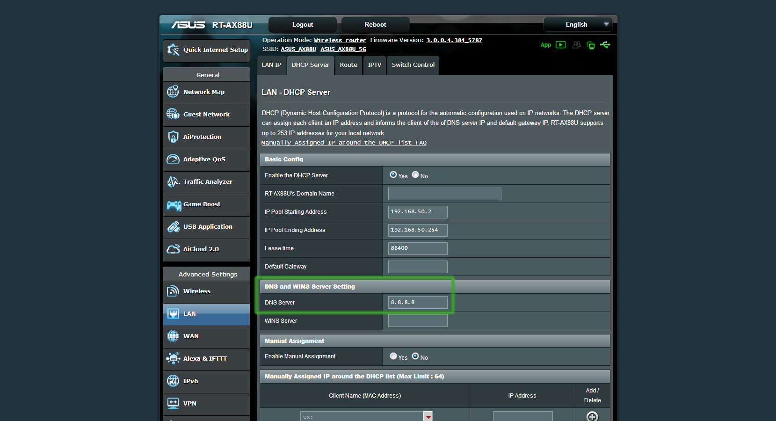Click the Lease time field
Image resolution: width=776 pixels, height=421 pixels.
[x=418, y=248]
